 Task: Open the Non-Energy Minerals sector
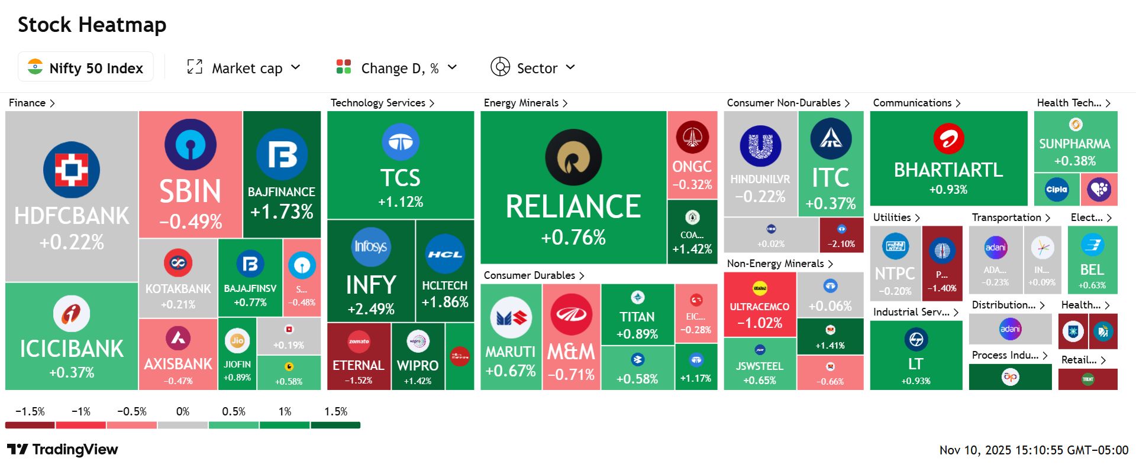click(780, 264)
